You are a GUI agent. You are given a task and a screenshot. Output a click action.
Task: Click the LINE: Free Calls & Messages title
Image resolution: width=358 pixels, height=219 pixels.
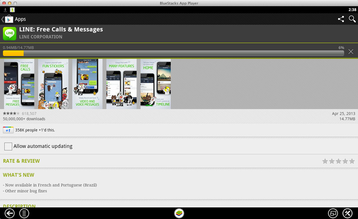(61, 29)
